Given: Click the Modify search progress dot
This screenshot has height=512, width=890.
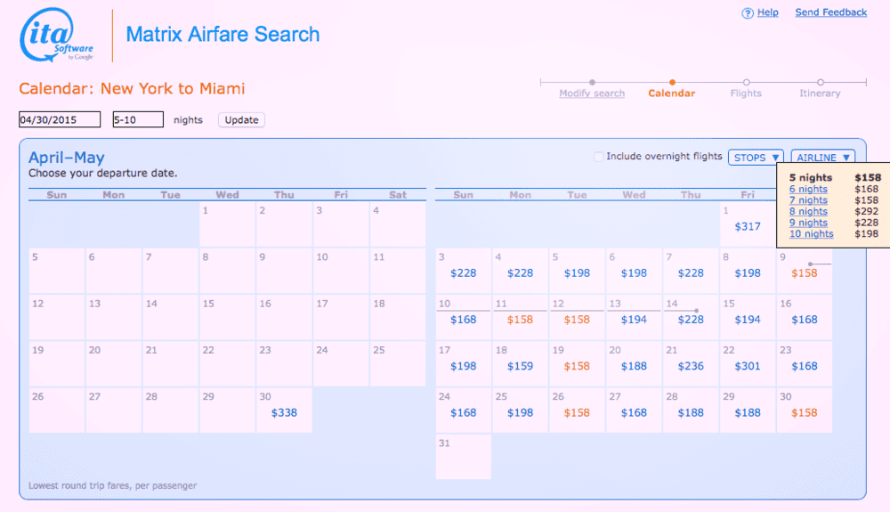Looking at the screenshot, I should (x=592, y=82).
